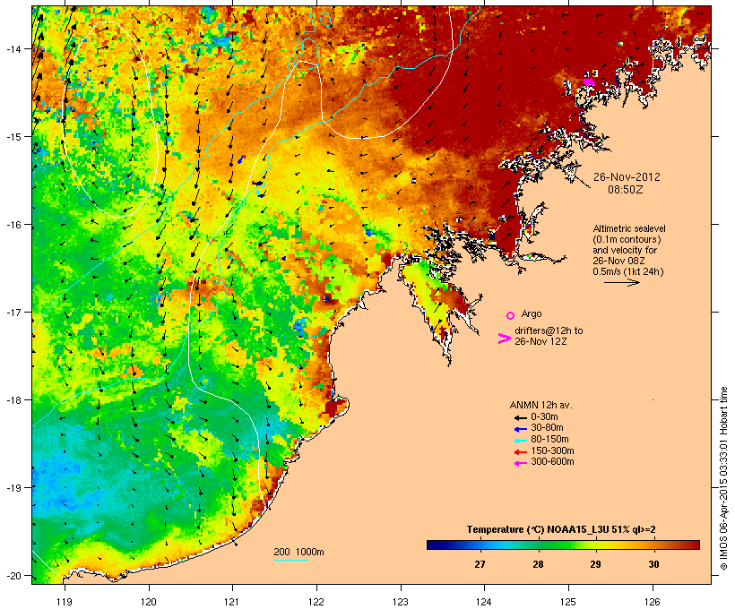Click the latitude axis label -20
This screenshot has height=609, width=735.
click(13, 576)
